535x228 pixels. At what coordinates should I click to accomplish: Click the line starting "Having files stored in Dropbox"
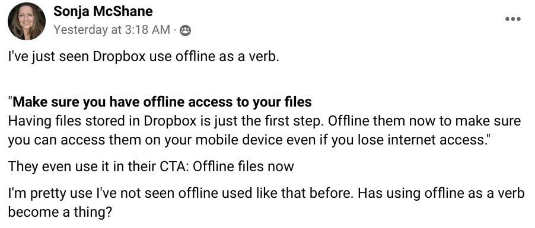pos(265,121)
